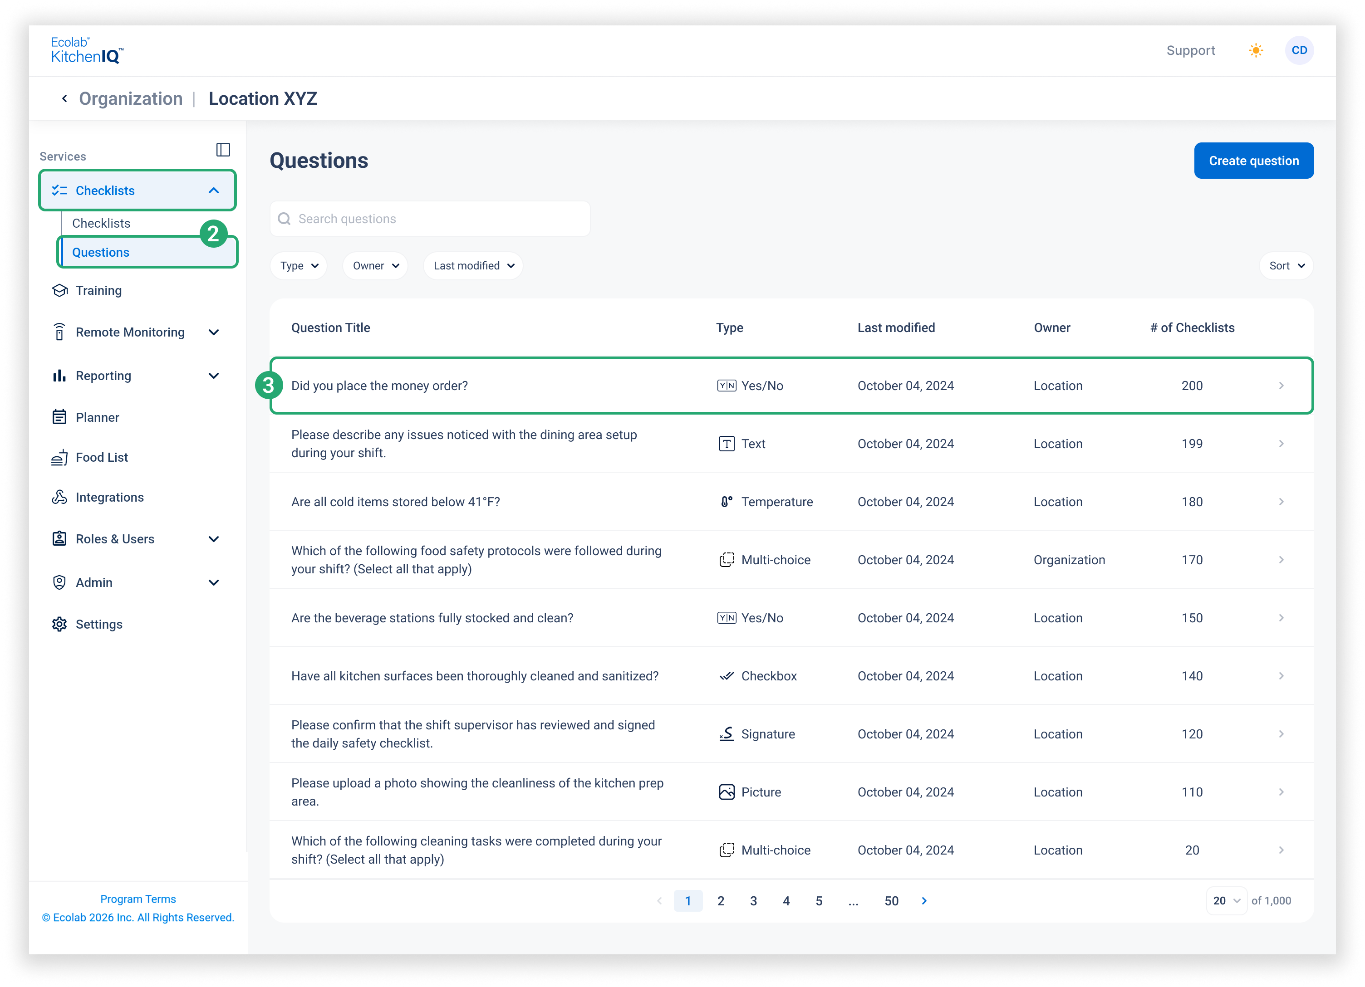Open the Support link
The image size is (1365, 987).
pos(1190,50)
